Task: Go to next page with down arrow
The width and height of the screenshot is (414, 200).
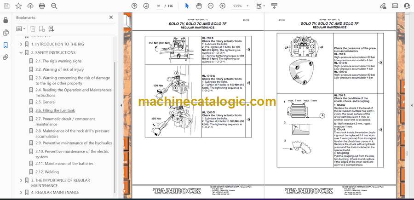Action: pyautogui.click(x=146, y=6)
